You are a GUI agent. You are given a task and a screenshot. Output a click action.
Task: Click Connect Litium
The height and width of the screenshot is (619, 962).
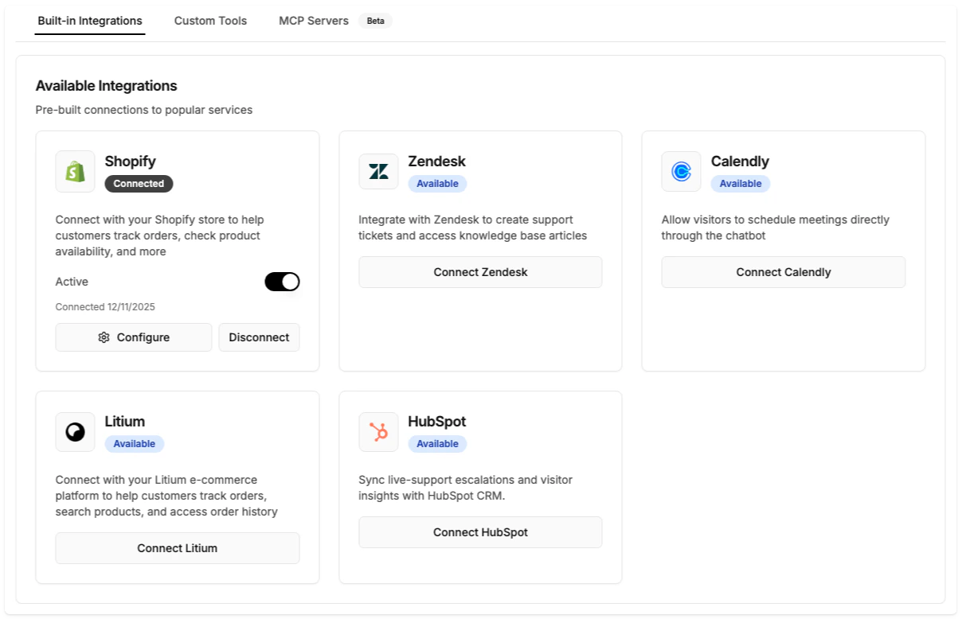click(x=177, y=547)
